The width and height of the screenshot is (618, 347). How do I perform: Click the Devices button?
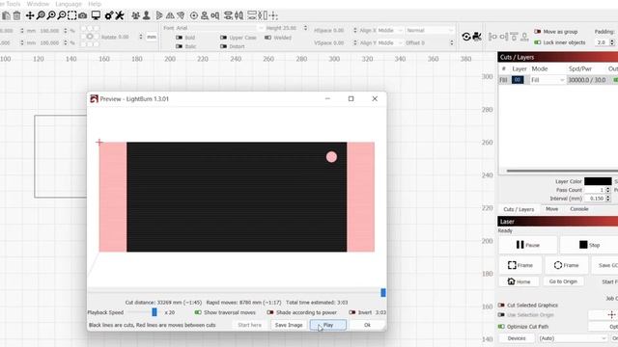point(517,338)
